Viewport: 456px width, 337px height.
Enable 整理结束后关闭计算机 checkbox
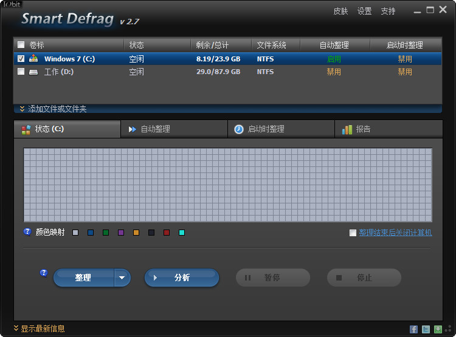353,233
